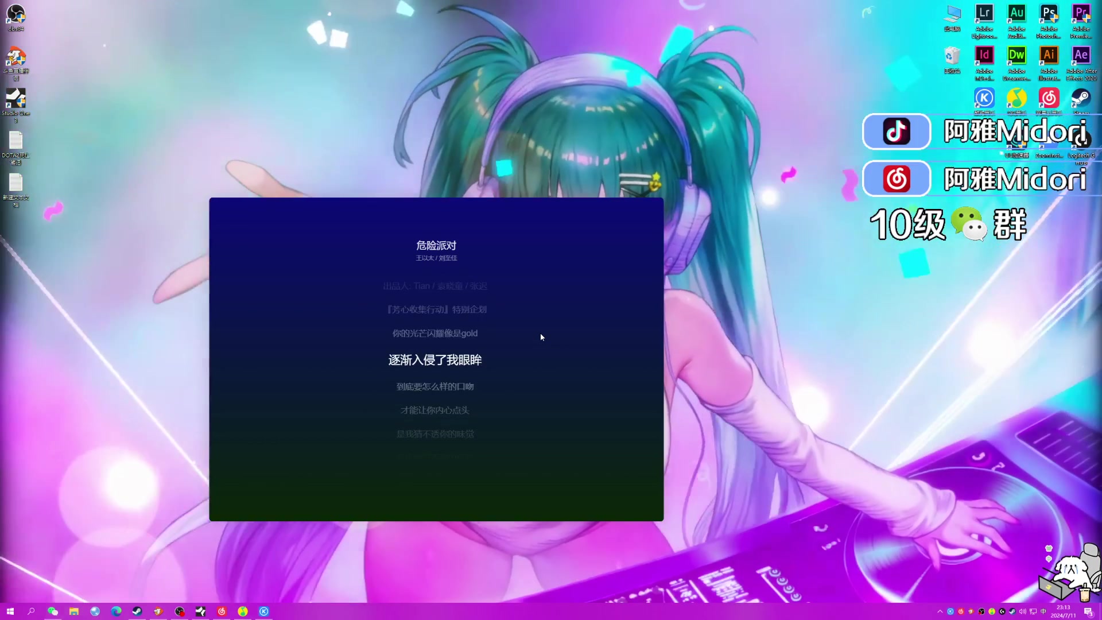Open the Studio One 3 desktop shortcut
This screenshot has height=620, width=1102.
15,105
